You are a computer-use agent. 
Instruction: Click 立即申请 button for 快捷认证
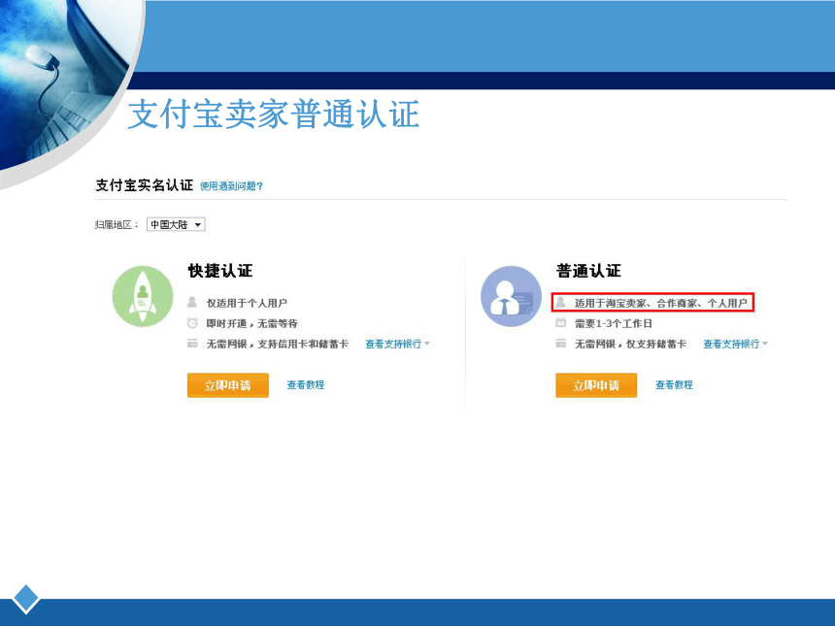click(228, 385)
